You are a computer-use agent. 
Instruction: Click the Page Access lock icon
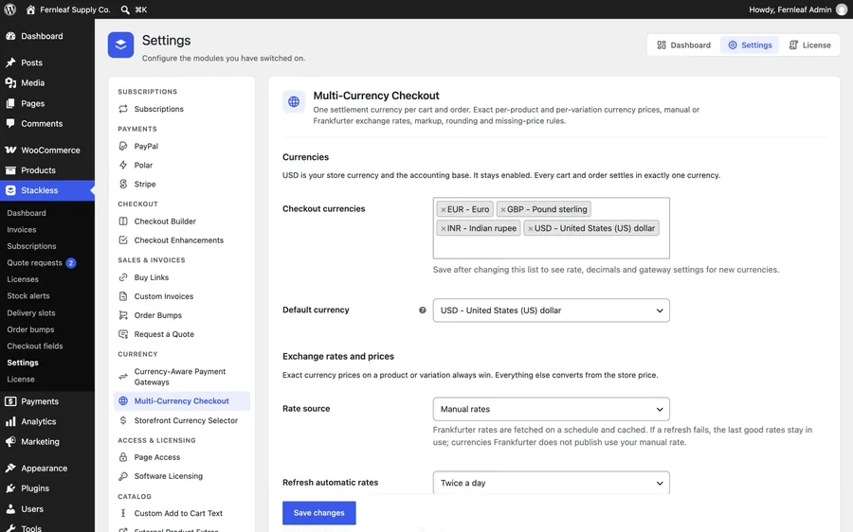[123, 457]
